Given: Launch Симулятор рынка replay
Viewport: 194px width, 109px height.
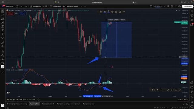Looking at the screenshot, I should 70,6.
